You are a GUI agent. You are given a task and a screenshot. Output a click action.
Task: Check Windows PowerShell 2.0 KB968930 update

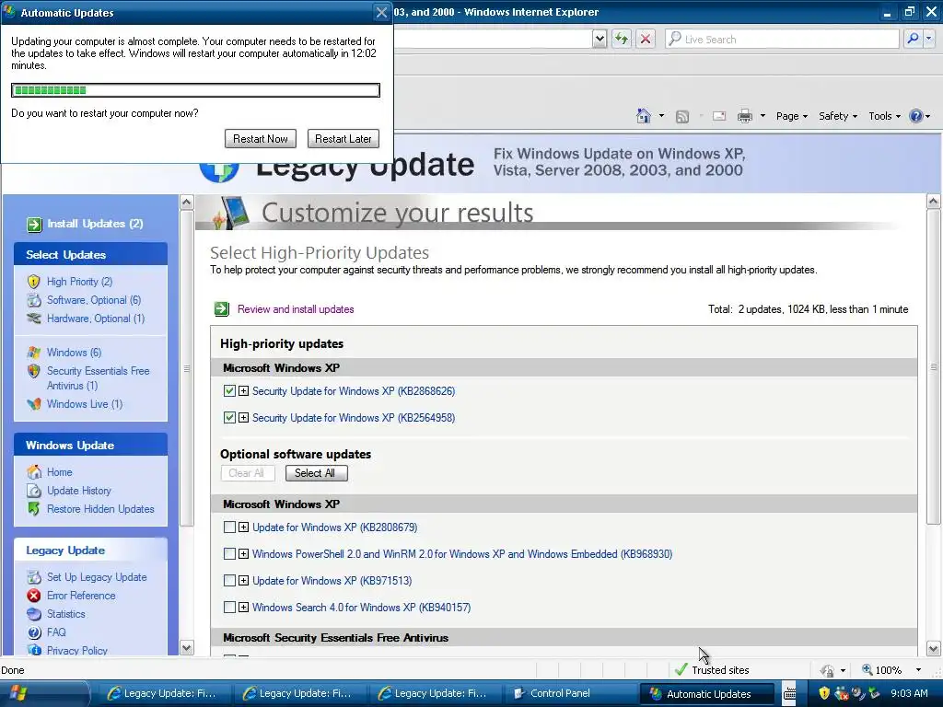[229, 553]
